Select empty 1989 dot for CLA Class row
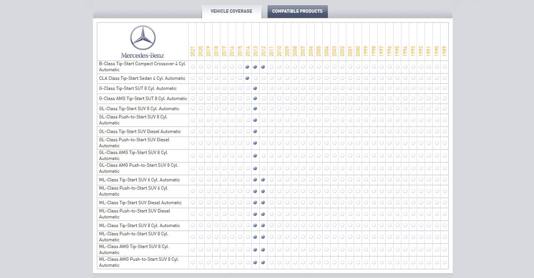The image size is (534, 278). (x=444, y=78)
